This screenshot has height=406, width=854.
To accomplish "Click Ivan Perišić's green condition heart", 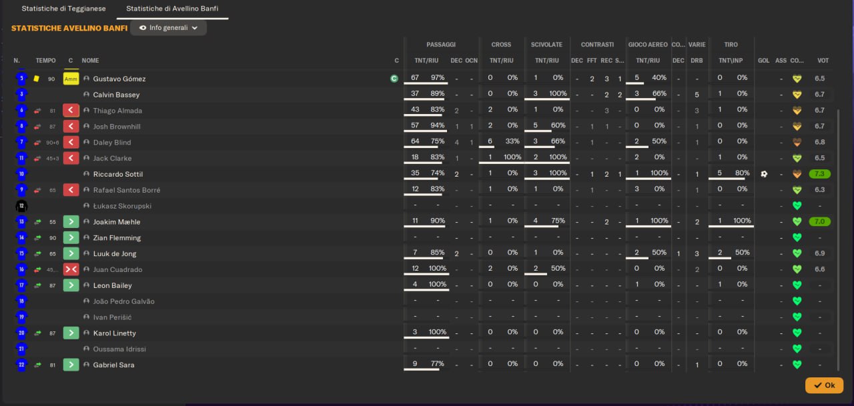I will [796, 317].
